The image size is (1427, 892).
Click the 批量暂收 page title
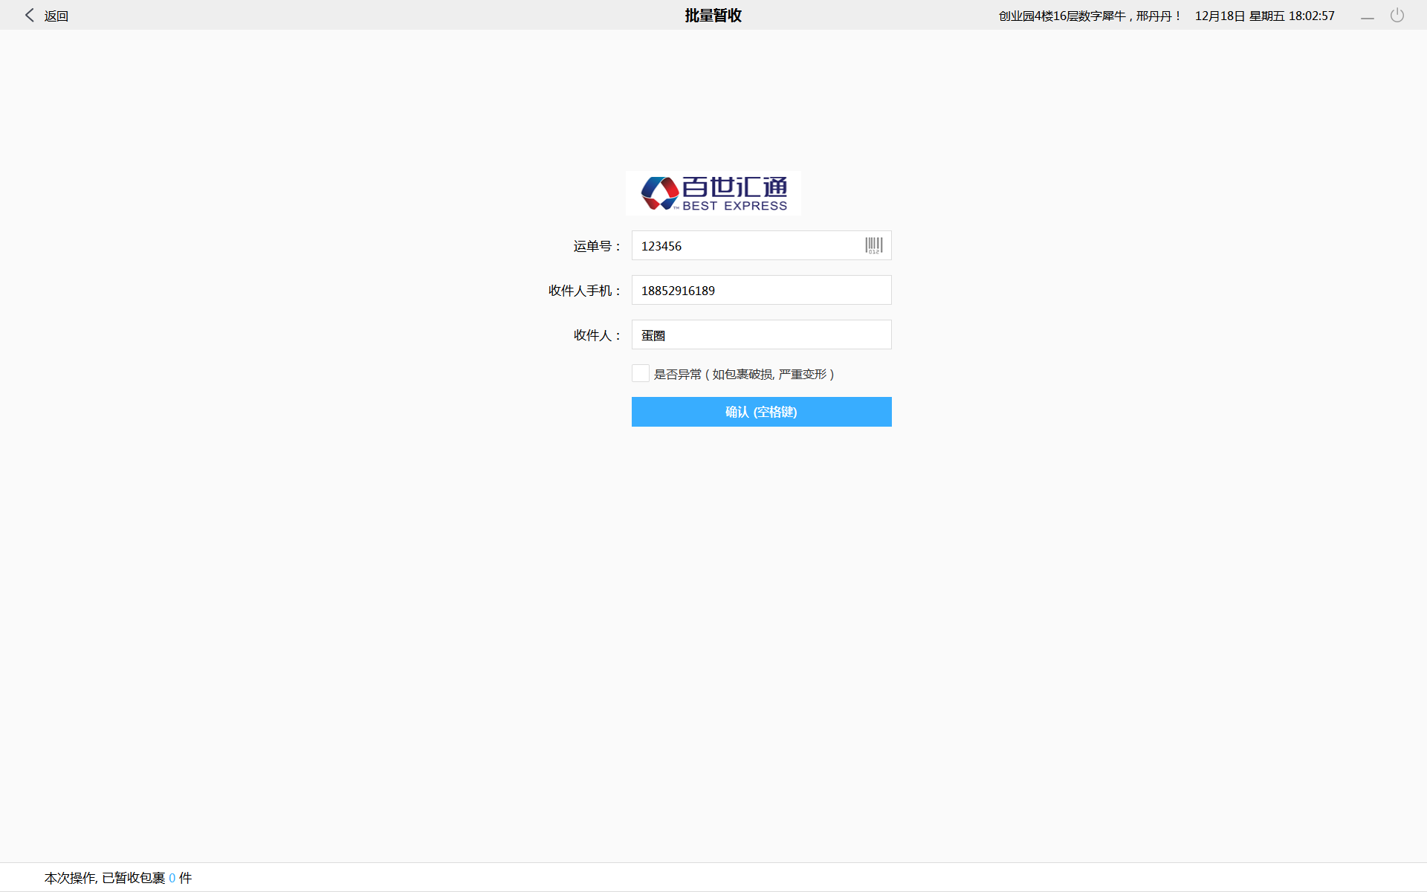click(713, 16)
